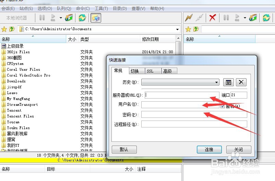Click the queue 目标 column header

pyautogui.click(x=68, y=169)
